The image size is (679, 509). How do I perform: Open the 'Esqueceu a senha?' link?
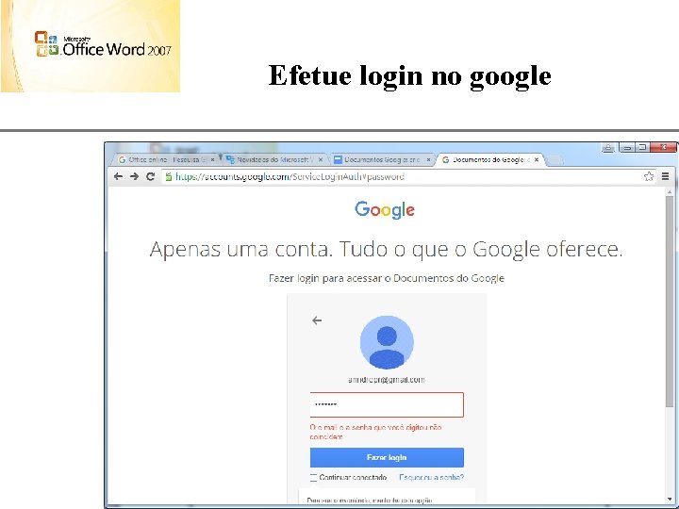click(x=431, y=477)
